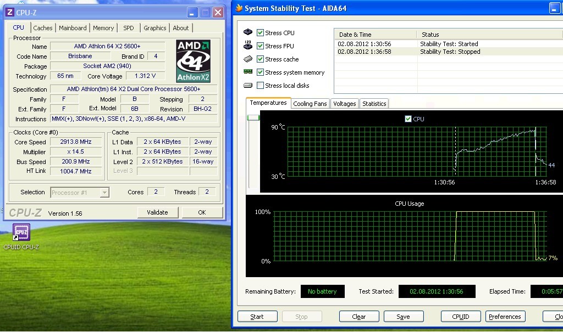This screenshot has height=332, width=563.
Task: Open Preferences in AIDA64
Action: (x=505, y=317)
